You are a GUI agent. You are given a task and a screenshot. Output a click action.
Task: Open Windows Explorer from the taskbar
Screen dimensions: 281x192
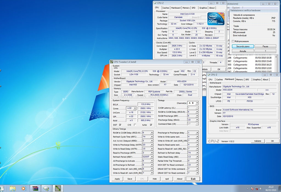tap(13, 188)
